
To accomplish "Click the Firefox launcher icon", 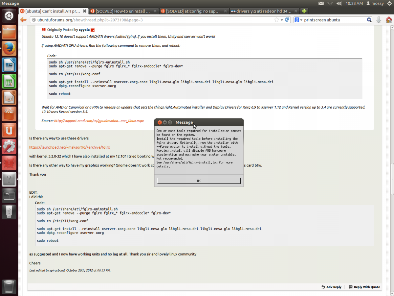I will (x=9, y=48).
